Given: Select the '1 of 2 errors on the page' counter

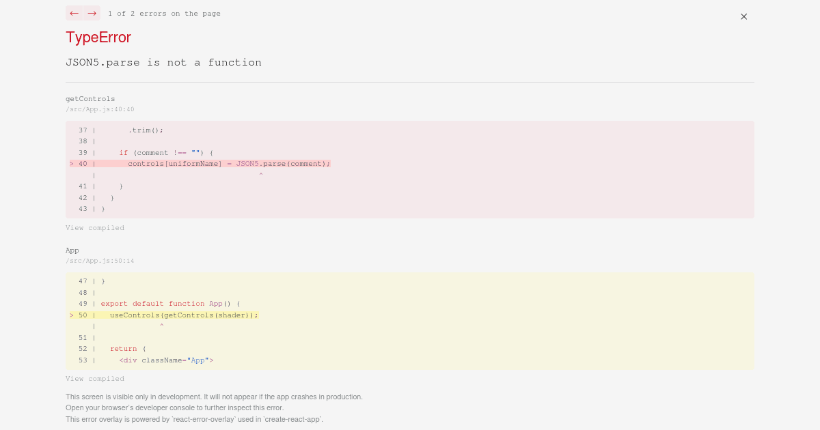Looking at the screenshot, I should 164,13.
